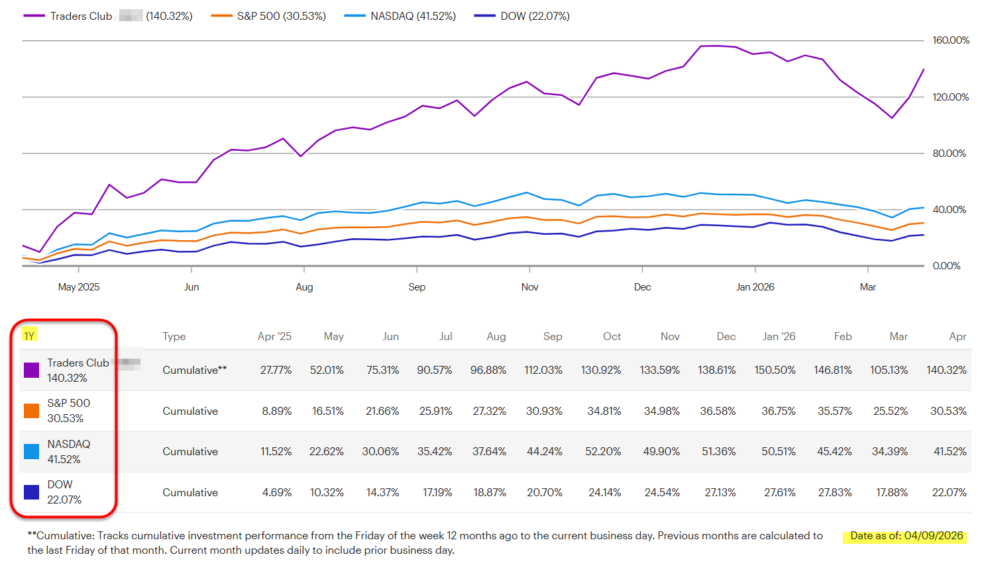
Task: Click the Jan 2026 x-axis label
Action: click(x=755, y=287)
